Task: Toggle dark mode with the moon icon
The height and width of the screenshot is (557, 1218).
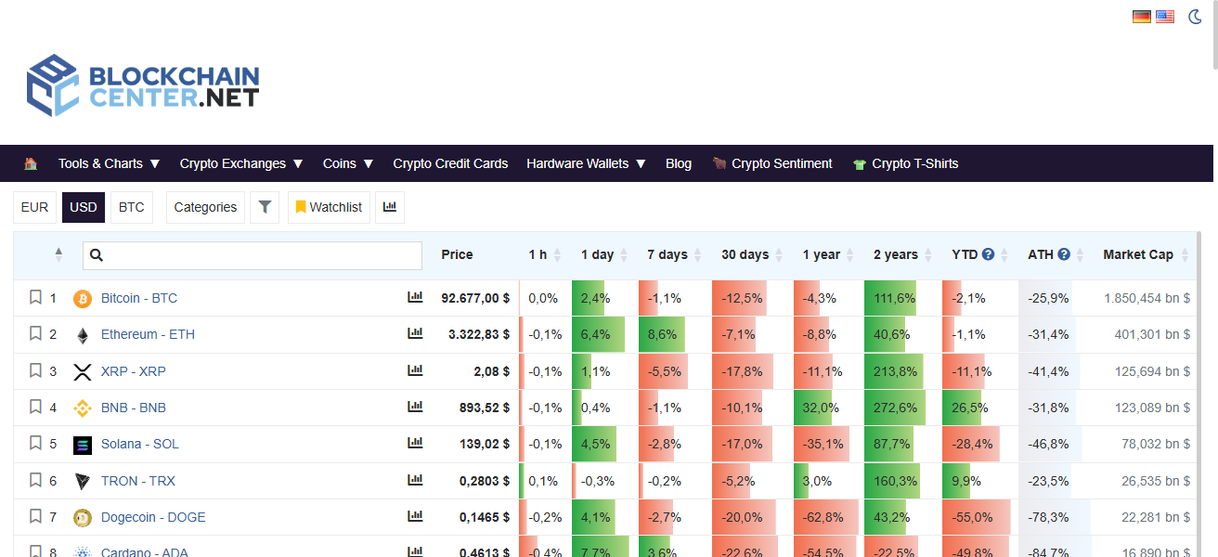Action: point(1195,16)
